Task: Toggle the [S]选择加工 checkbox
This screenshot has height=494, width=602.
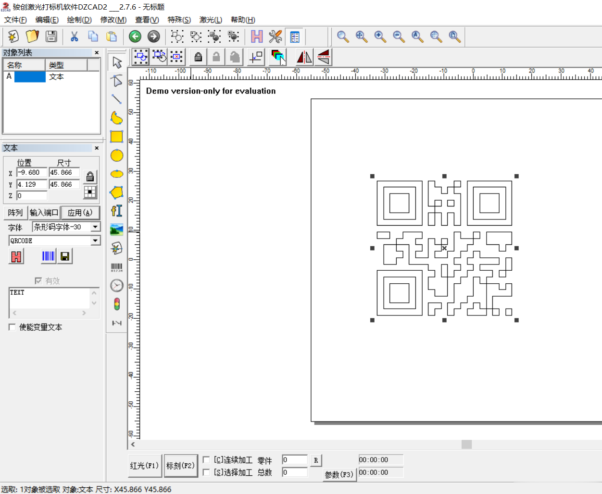Action: 206,472
